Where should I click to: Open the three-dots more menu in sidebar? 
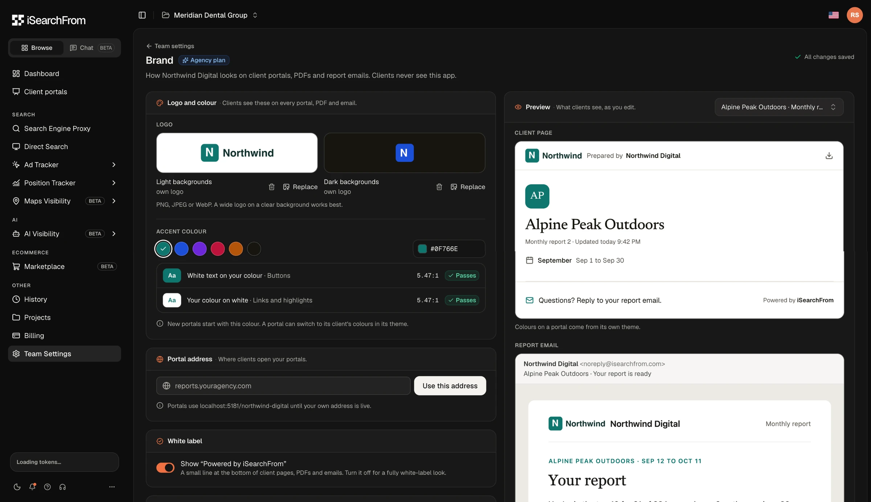pos(112,487)
